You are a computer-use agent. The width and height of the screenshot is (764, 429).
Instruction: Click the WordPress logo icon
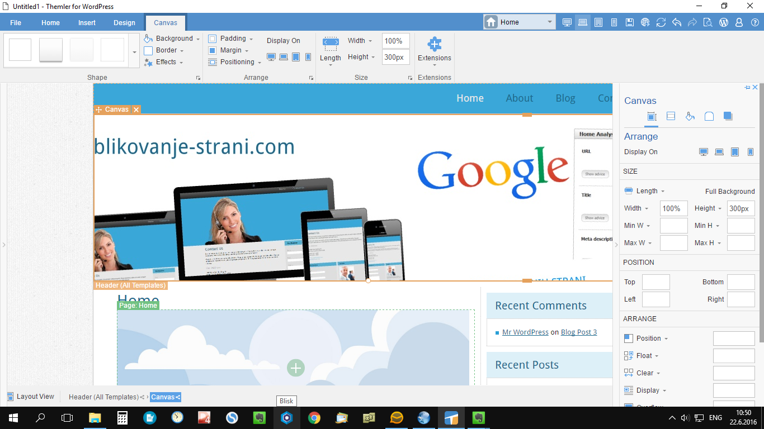(x=723, y=22)
